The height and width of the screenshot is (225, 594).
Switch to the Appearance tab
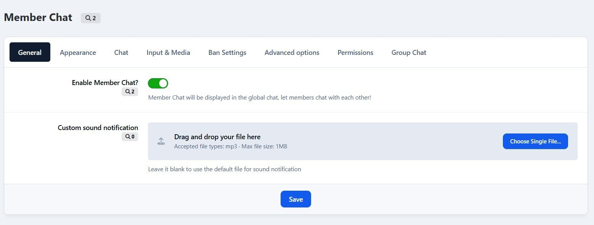coord(78,53)
